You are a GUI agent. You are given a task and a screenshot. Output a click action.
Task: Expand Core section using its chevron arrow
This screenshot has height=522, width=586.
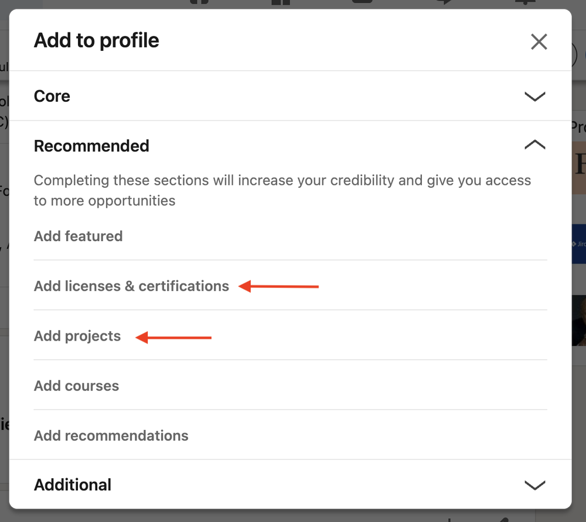(534, 97)
